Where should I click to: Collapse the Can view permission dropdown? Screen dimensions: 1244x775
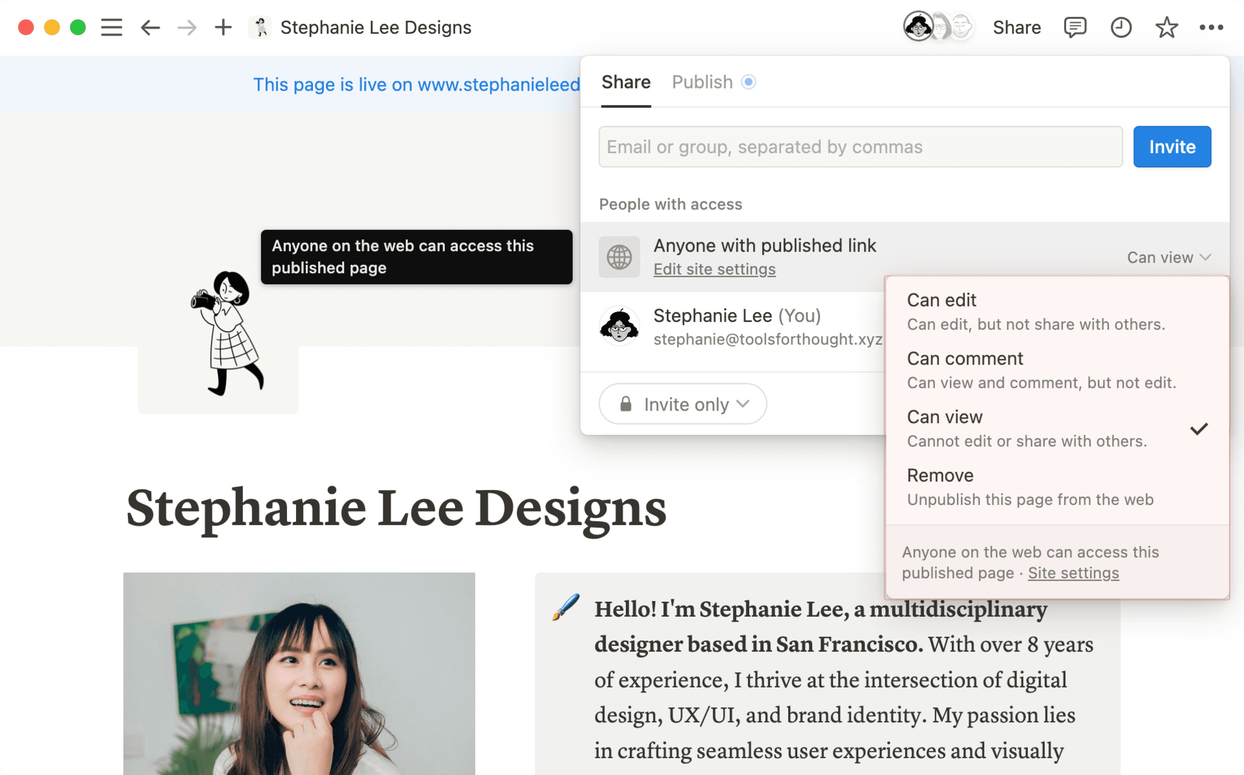click(1168, 257)
